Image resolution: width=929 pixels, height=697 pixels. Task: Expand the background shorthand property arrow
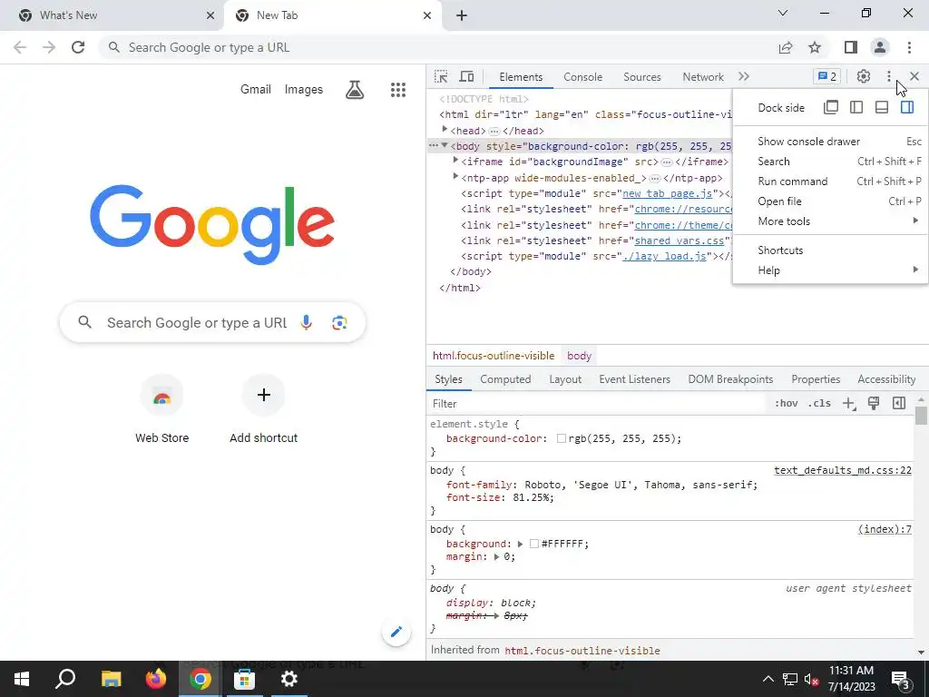coord(520,545)
